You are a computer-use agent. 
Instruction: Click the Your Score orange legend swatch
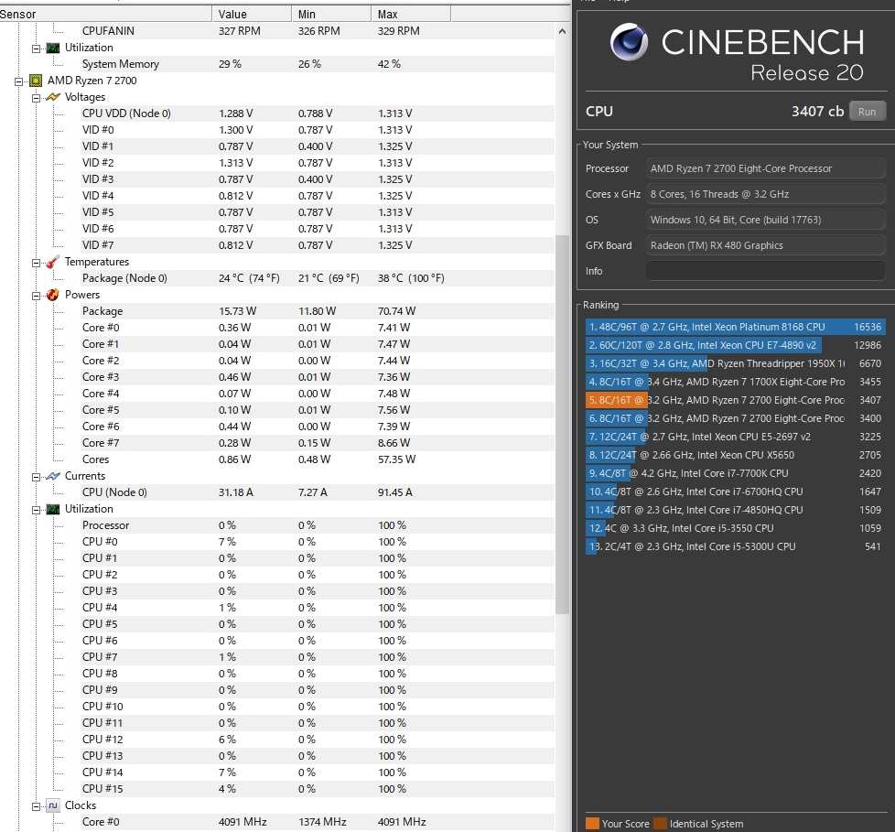point(592,824)
